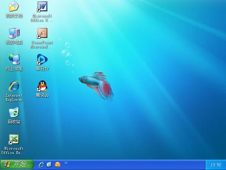Click empty area of the taskbar
This screenshot has height=170, width=226.
click(135, 165)
